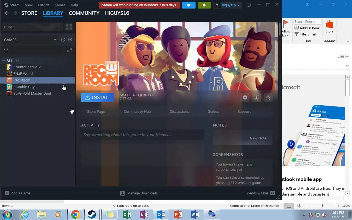Go forward with the Steam forward arrow
The width and height of the screenshot is (352, 220).
click(x=15, y=13)
